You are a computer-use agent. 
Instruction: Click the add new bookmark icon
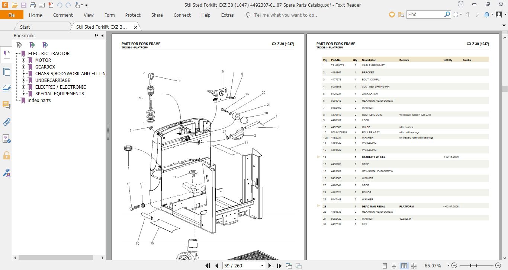32,45
